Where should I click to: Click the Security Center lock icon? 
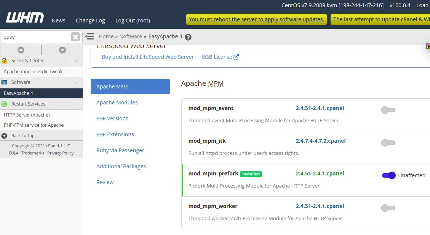(x=4, y=61)
